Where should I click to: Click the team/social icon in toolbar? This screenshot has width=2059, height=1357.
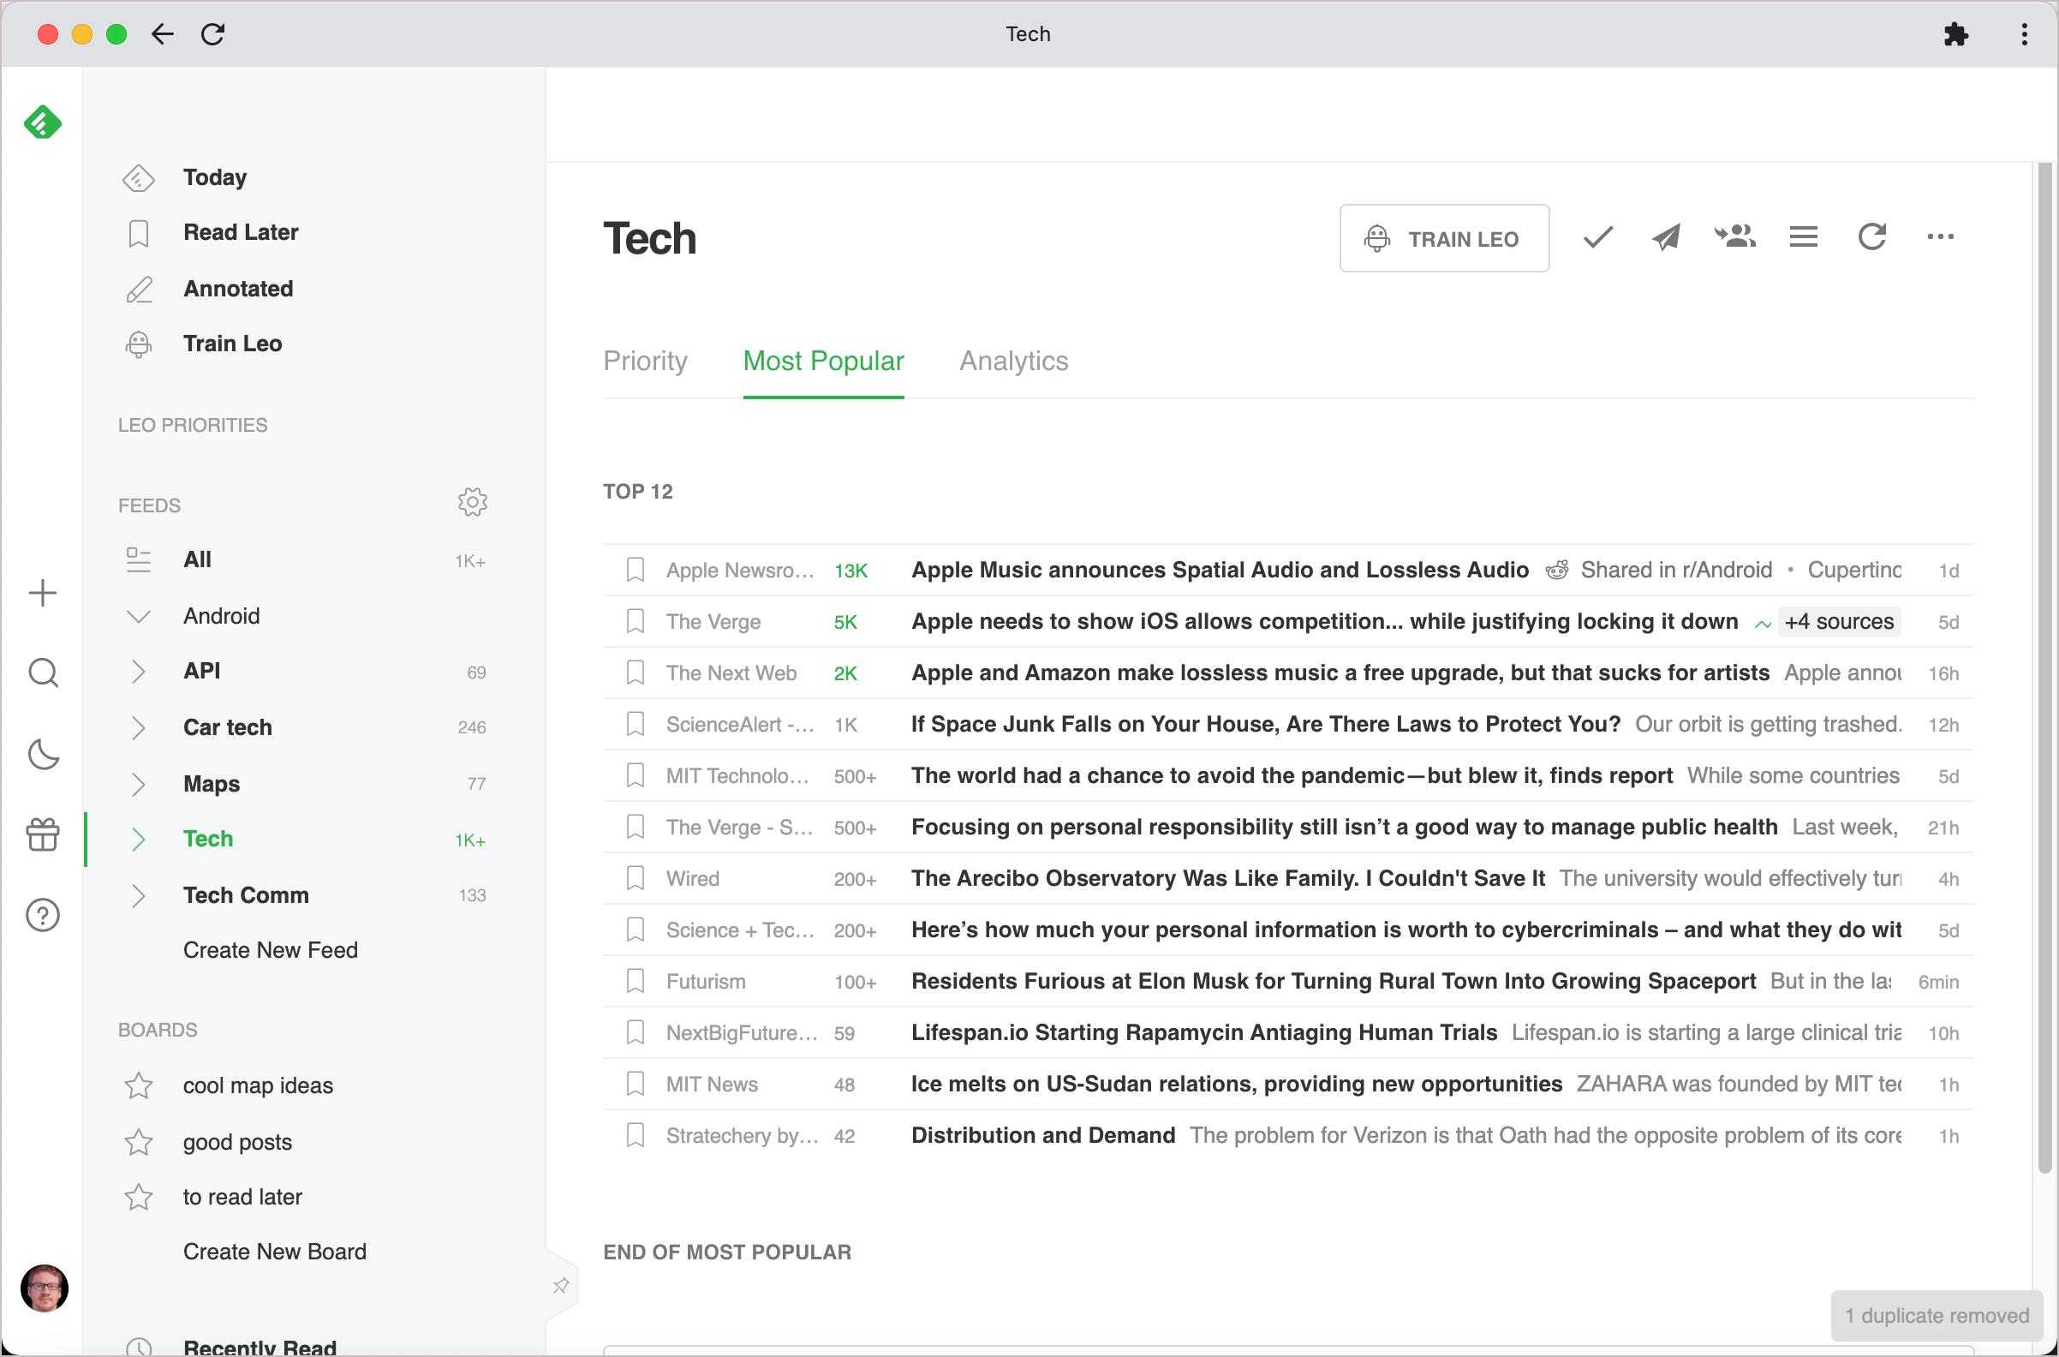1735,238
